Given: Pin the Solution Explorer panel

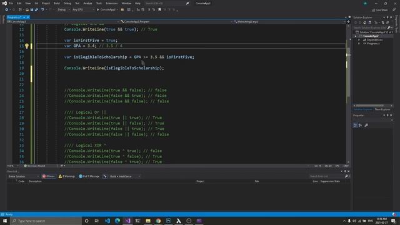Looking at the screenshot, I should 387,17.
